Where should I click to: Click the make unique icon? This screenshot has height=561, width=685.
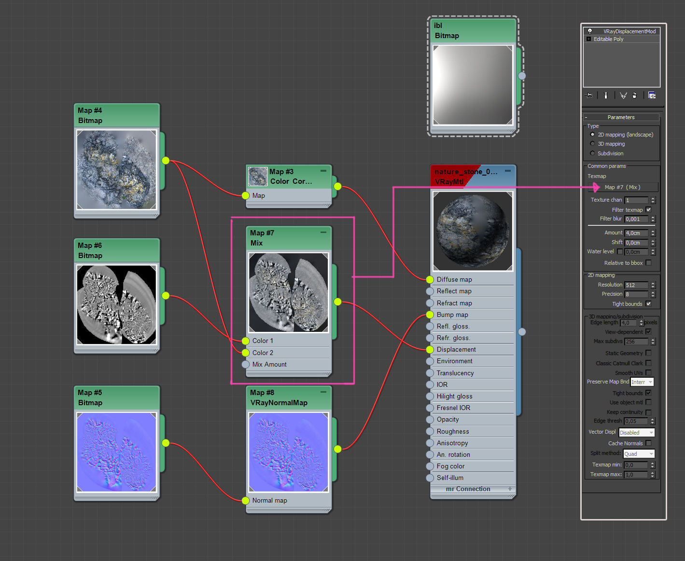point(623,95)
